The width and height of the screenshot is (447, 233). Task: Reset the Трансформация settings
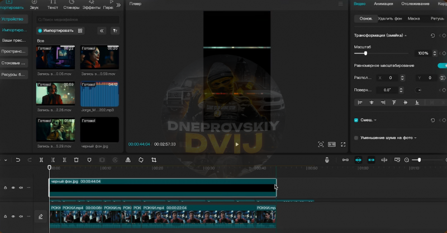point(432,36)
